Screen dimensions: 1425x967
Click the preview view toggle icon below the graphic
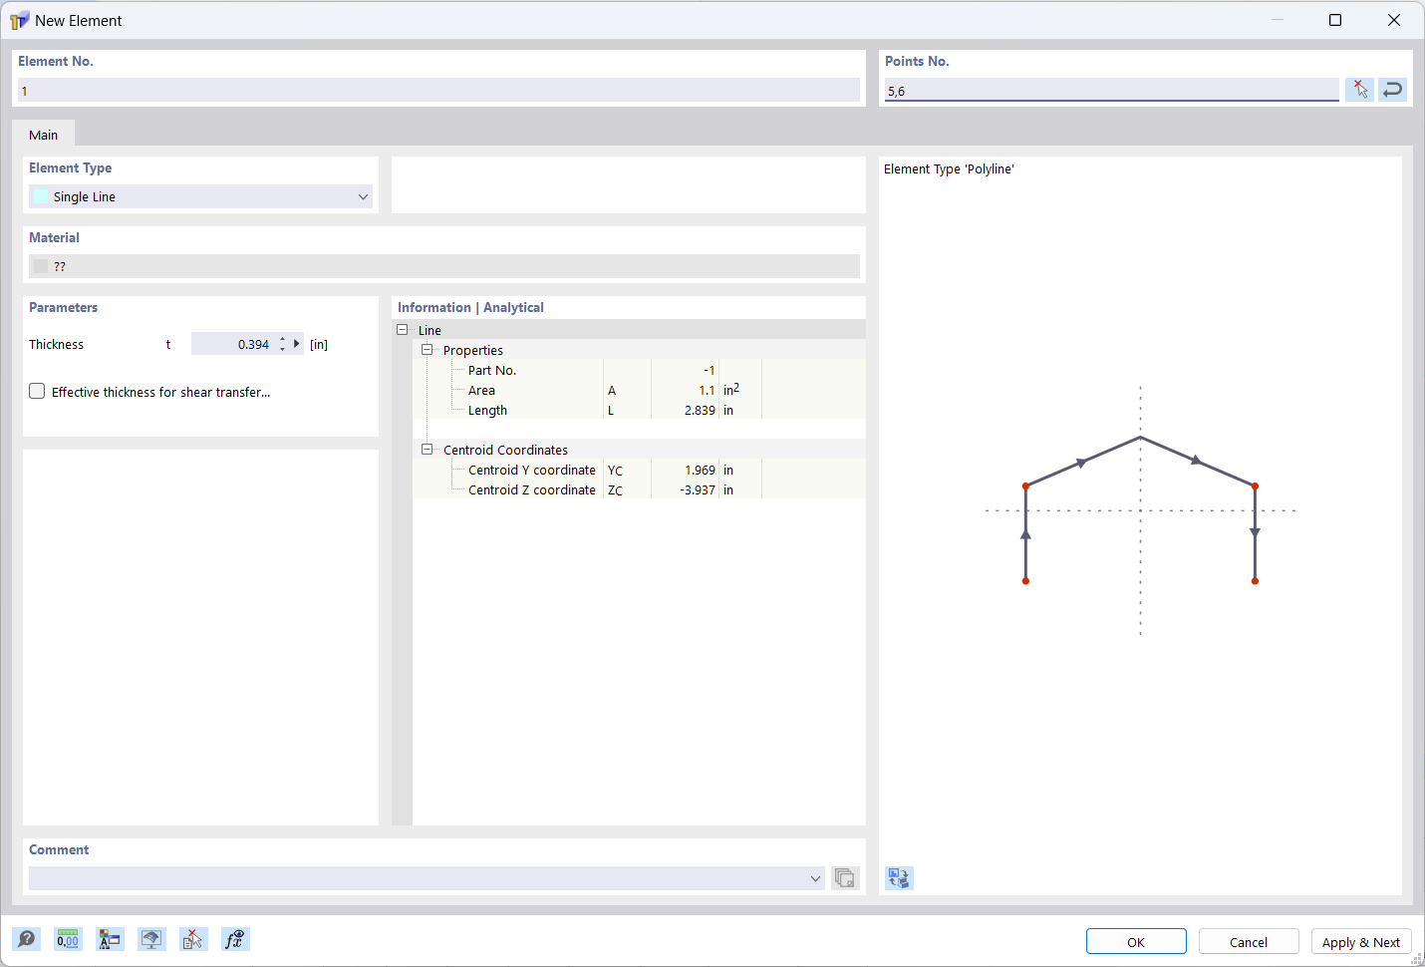(899, 878)
